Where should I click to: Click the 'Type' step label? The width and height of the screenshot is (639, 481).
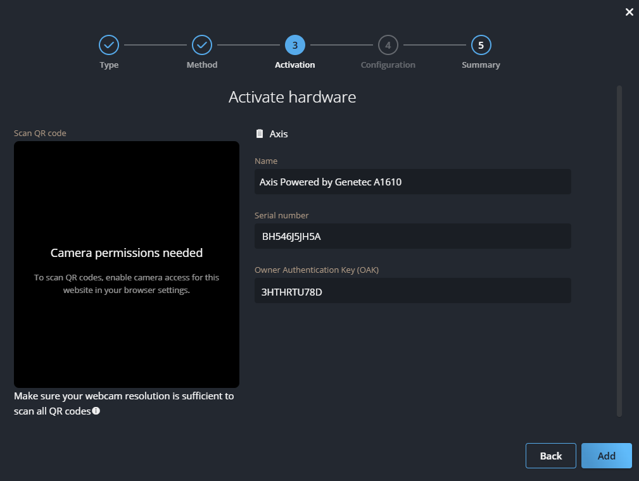pos(109,65)
